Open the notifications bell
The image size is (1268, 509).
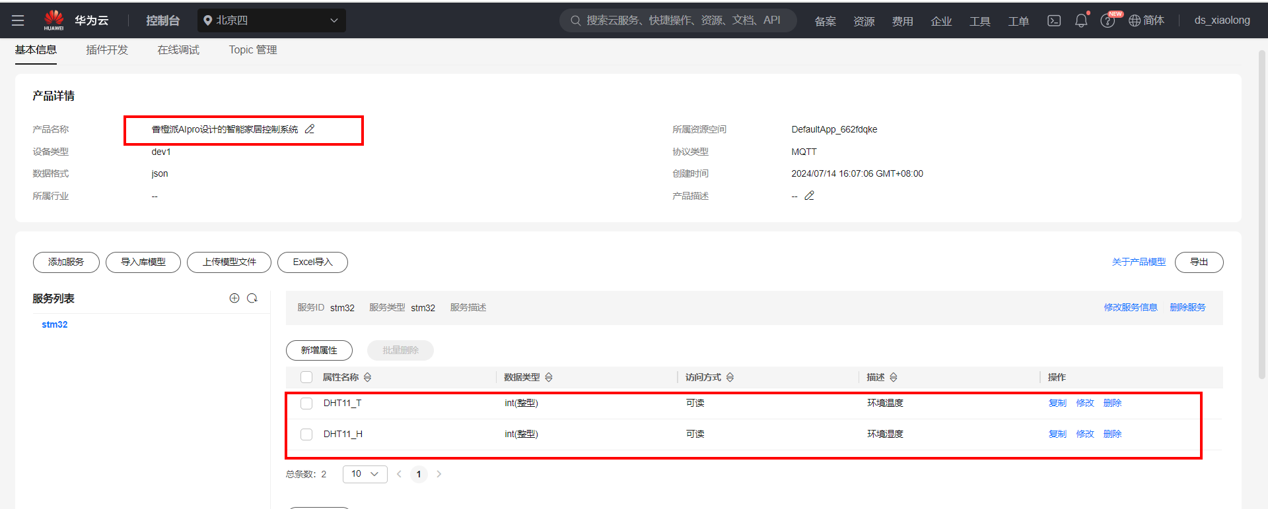(1081, 20)
